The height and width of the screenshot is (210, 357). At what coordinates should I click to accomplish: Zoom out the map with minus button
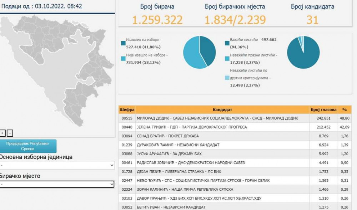pyautogui.click(x=10, y=133)
